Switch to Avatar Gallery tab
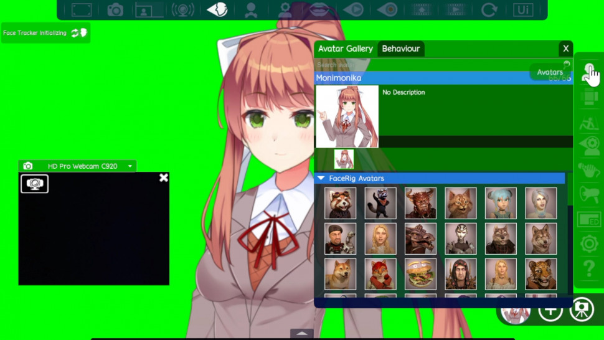 pos(345,49)
